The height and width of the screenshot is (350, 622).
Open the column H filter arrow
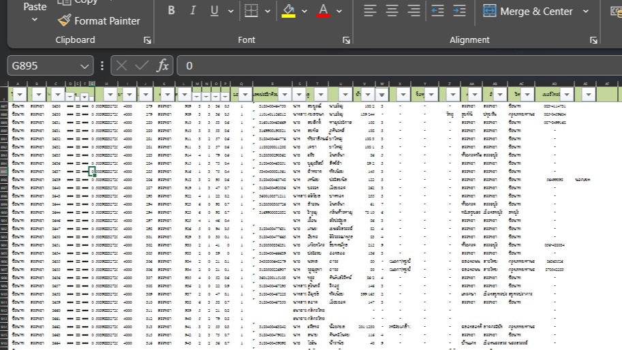[x=110, y=95]
